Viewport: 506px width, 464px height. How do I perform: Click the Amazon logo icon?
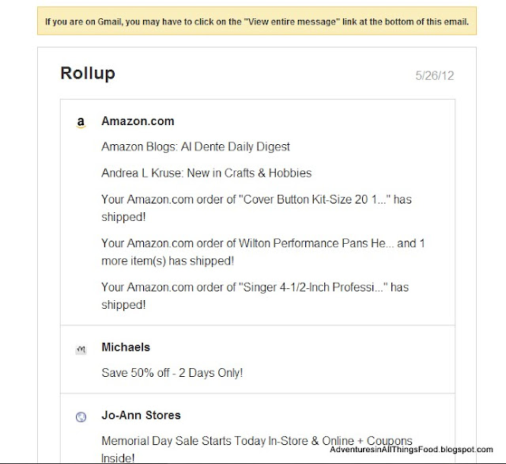click(x=81, y=123)
